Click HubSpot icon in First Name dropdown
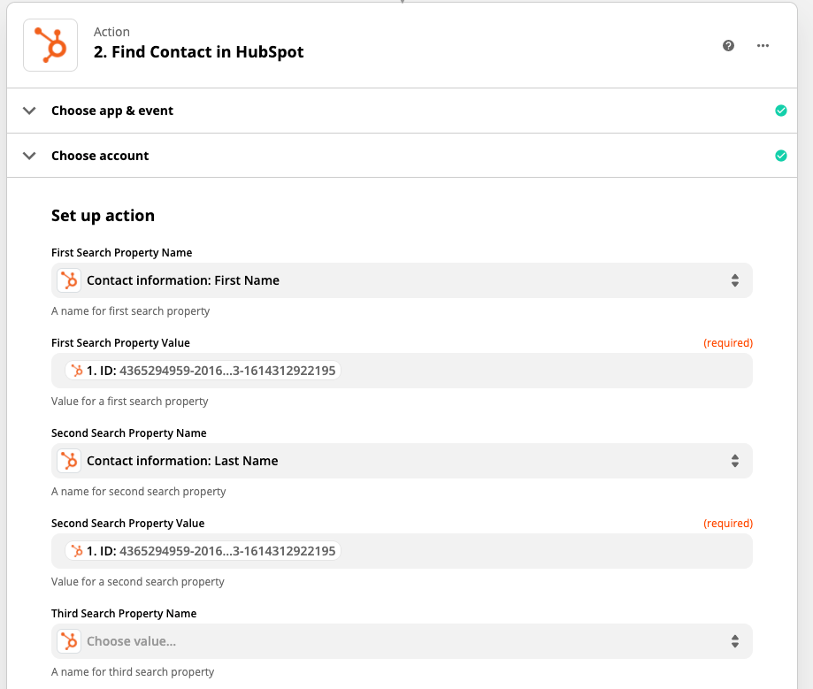The image size is (813, 689). click(x=69, y=280)
